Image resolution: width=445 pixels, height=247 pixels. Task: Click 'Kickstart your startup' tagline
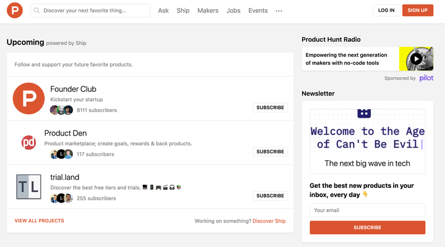click(77, 100)
